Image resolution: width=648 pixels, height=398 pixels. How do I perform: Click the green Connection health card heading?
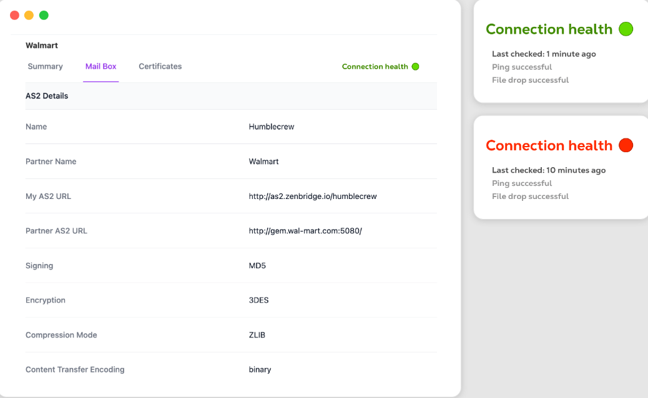click(549, 29)
